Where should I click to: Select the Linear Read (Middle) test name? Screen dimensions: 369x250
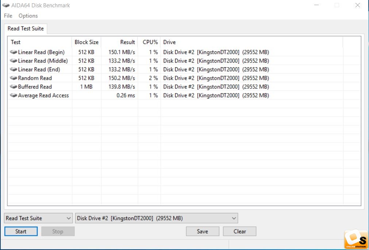[x=43, y=61]
